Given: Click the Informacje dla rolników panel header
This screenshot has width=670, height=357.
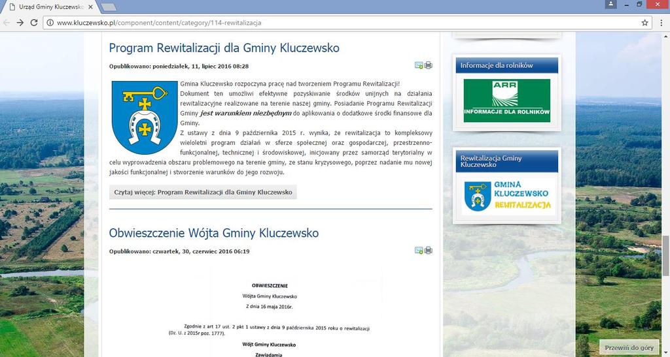Looking at the screenshot, I should tap(507, 66).
